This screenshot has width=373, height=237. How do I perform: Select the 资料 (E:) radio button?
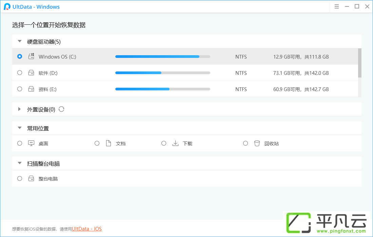click(x=20, y=89)
